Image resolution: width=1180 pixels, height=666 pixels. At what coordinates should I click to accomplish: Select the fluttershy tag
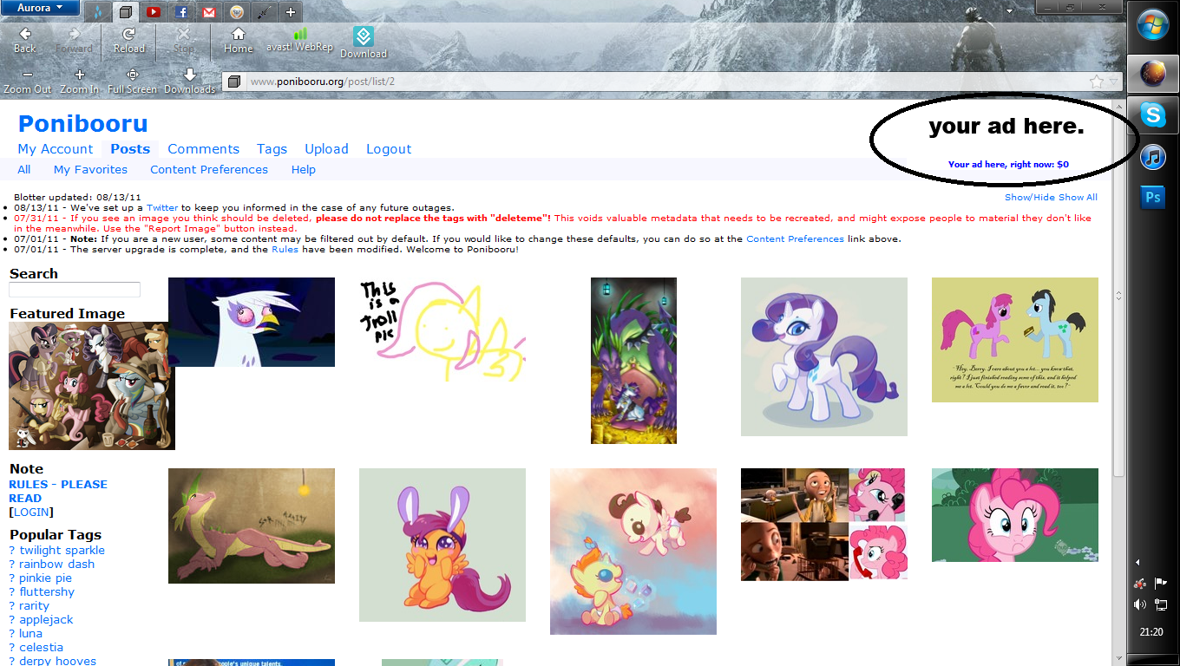(x=47, y=591)
